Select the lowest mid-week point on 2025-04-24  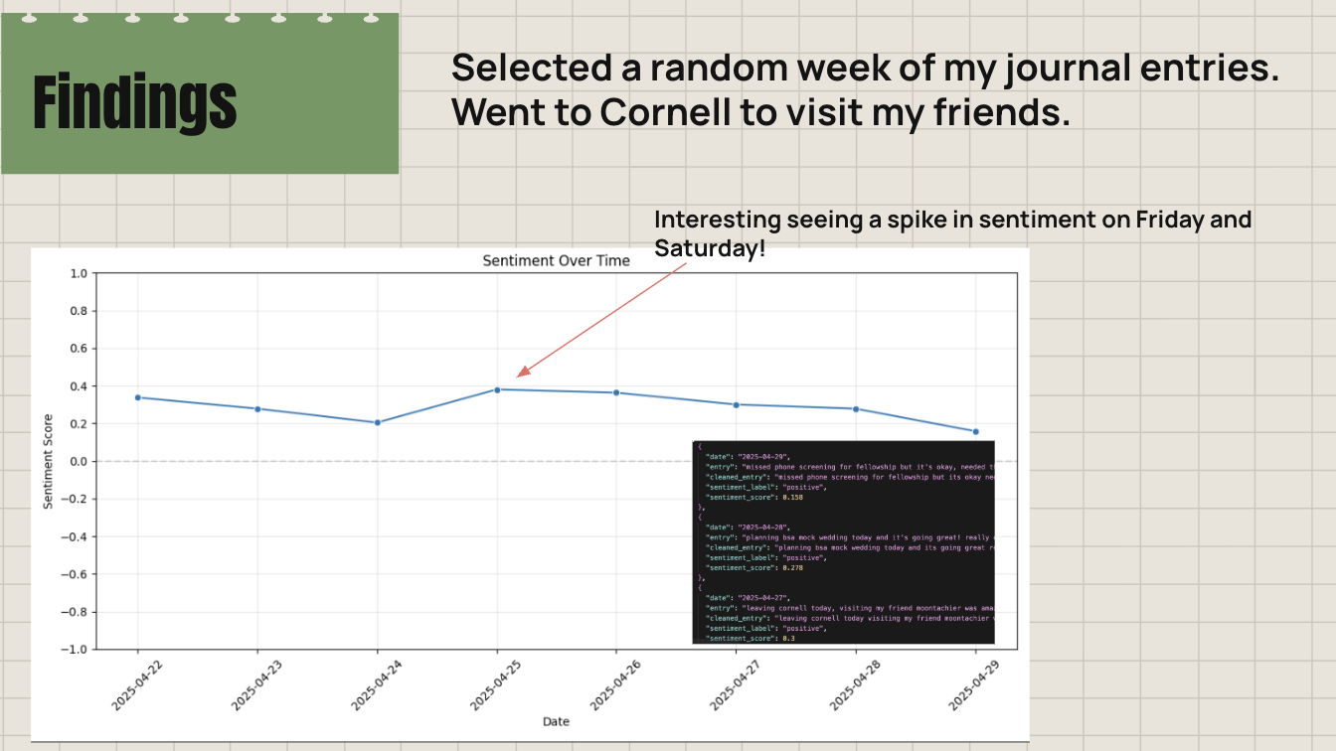(x=378, y=422)
